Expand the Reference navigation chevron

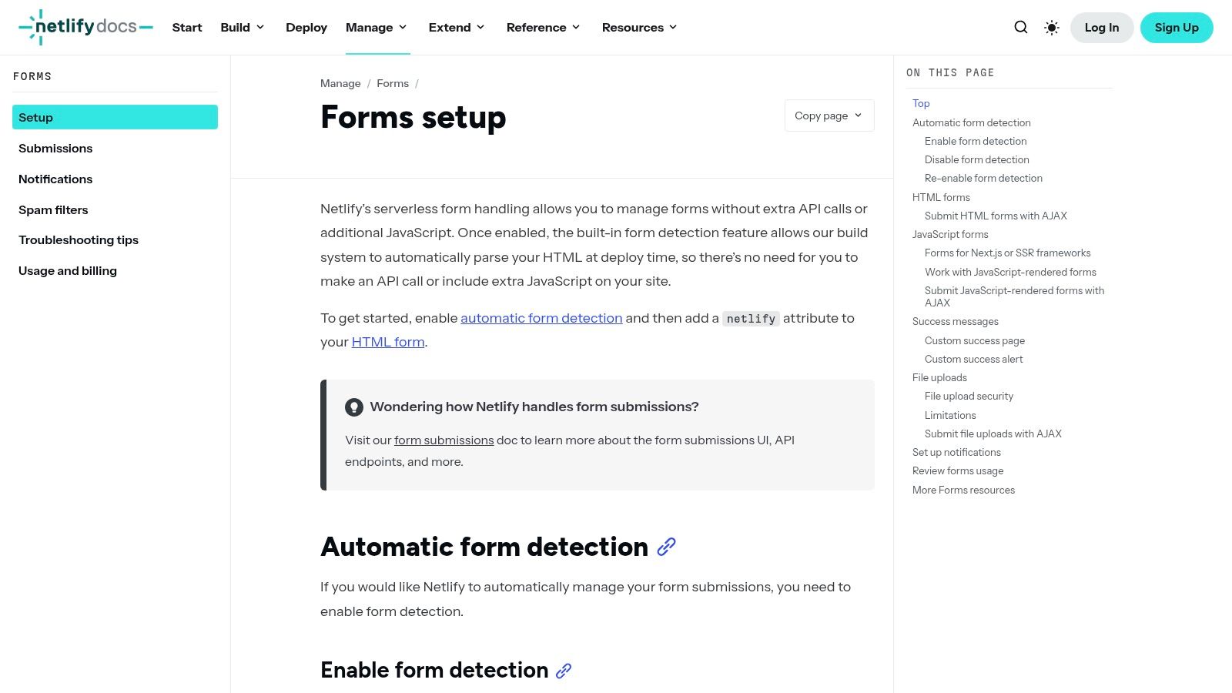click(x=577, y=27)
